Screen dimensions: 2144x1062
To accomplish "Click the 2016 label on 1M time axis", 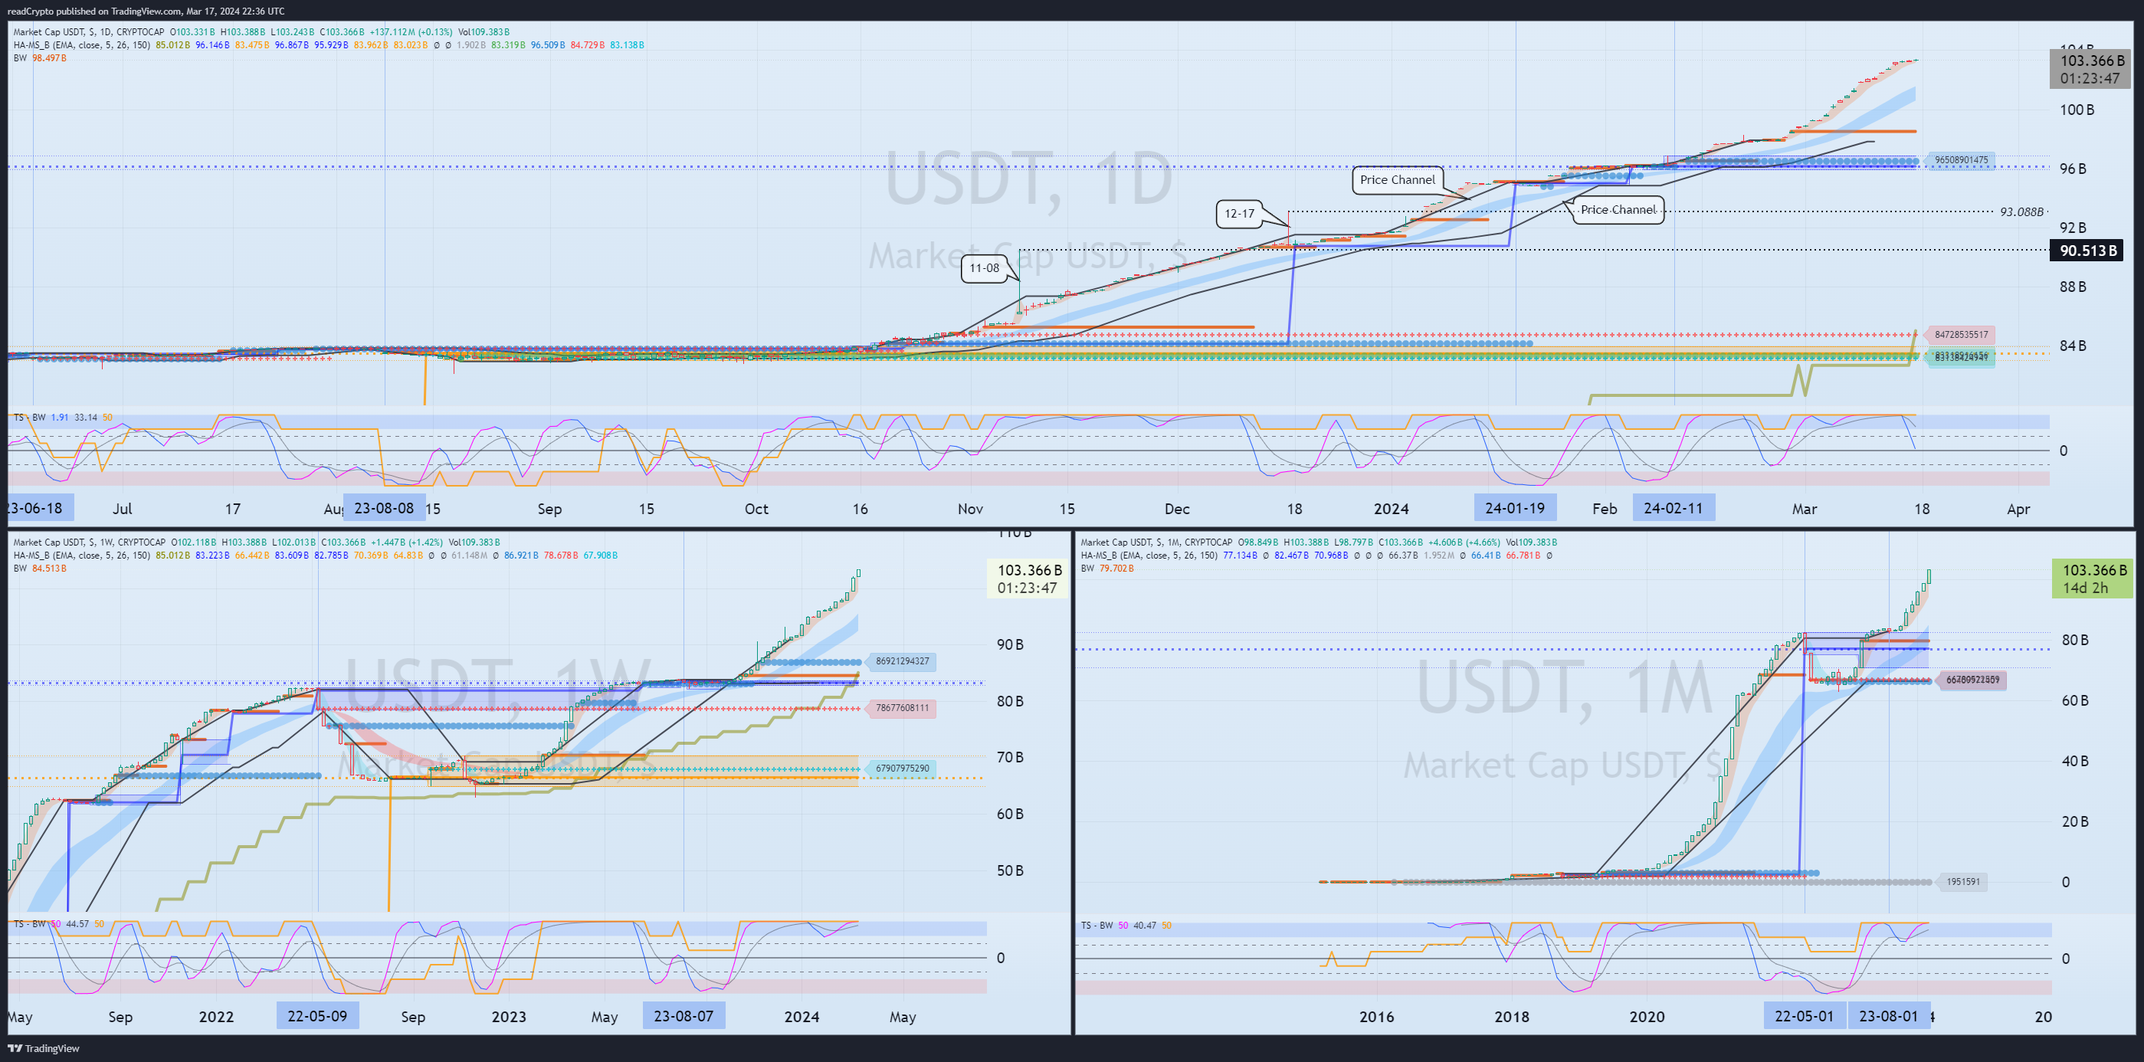I will click(x=1377, y=1016).
